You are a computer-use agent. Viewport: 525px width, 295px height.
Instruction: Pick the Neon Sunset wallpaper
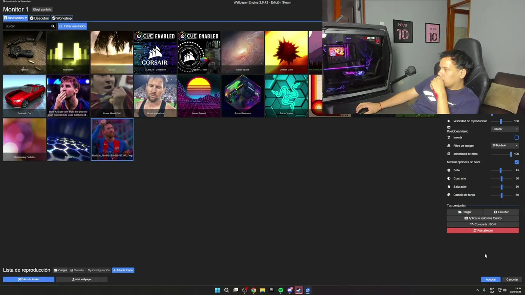[199, 96]
